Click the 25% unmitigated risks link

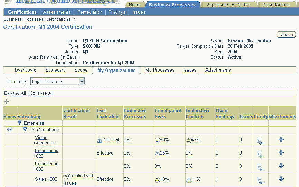165,153
